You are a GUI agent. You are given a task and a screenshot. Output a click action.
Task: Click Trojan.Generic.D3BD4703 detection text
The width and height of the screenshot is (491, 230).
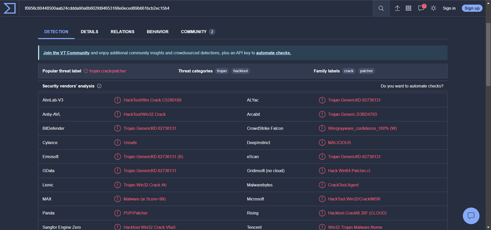click(x=352, y=114)
